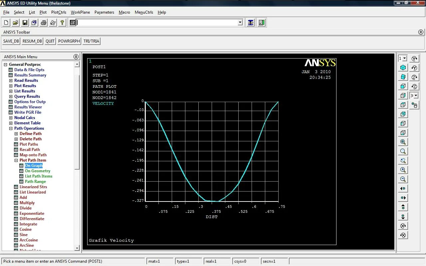
Task: Rotate clockwise about Y with top Y icon
Action: click(x=414, y=59)
